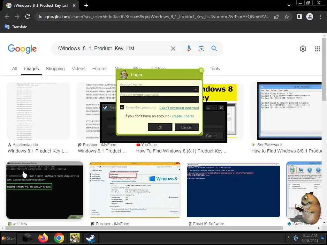The width and height of the screenshot is (327, 245).
Task: Open 'How To Find Windows 8 (8.1) Product Key' result
Action: pyautogui.click(x=182, y=151)
